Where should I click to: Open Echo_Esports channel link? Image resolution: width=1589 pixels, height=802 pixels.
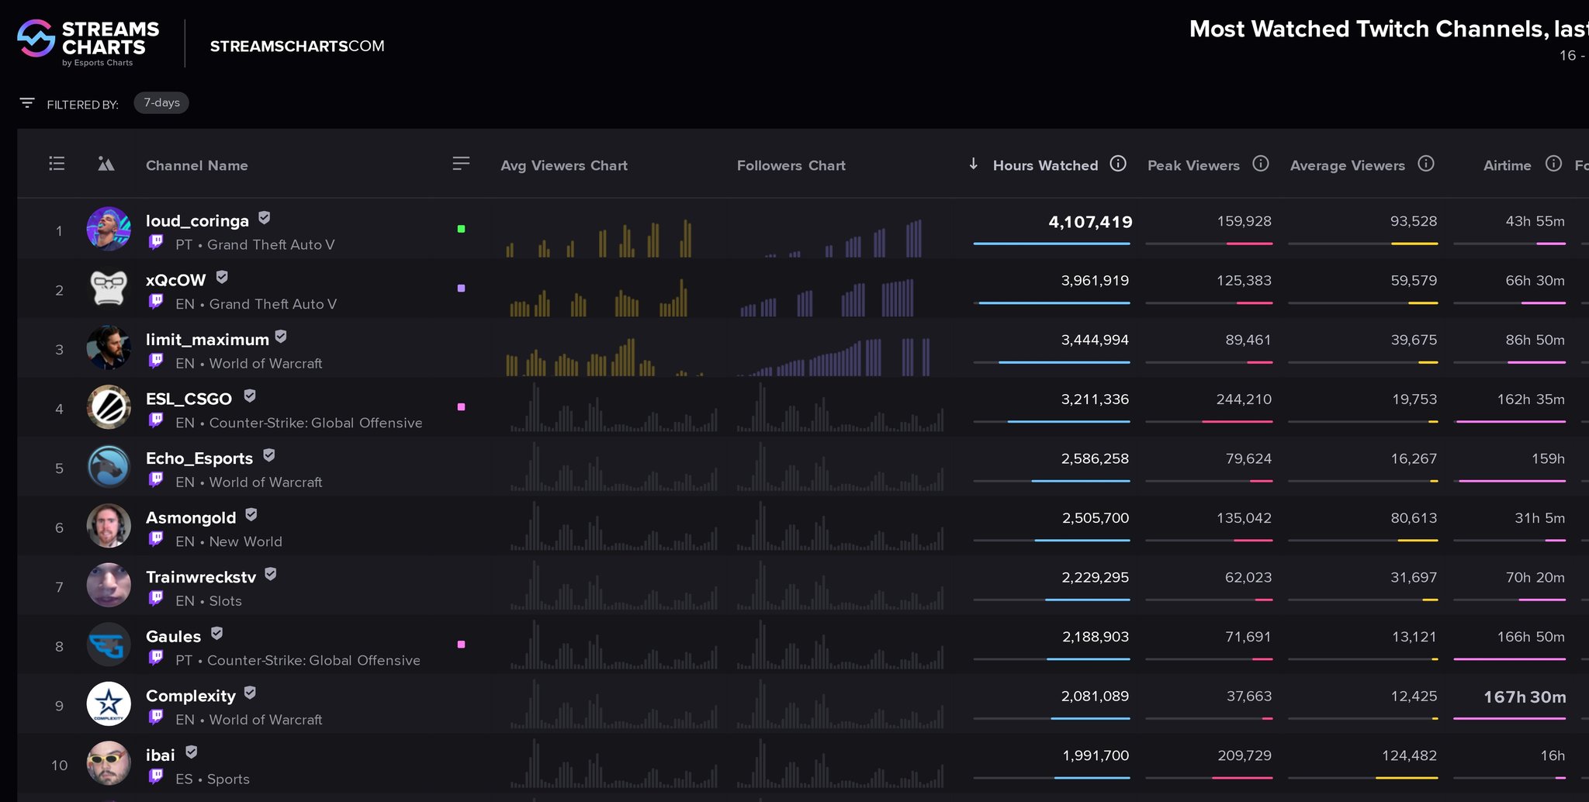(x=199, y=458)
